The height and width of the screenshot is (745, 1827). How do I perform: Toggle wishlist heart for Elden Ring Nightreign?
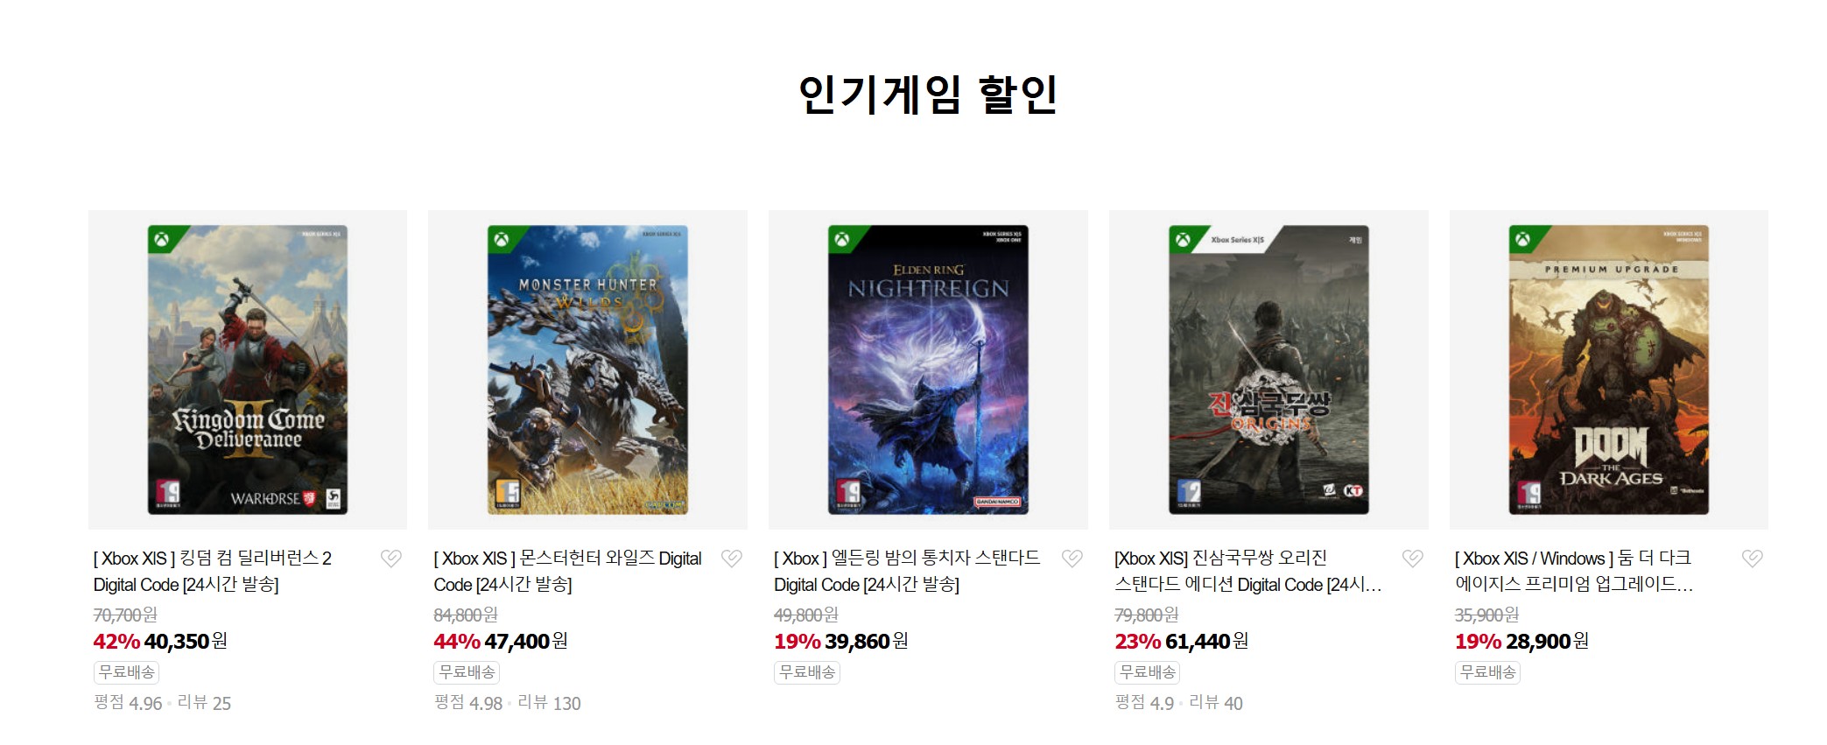(x=1072, y=559)
